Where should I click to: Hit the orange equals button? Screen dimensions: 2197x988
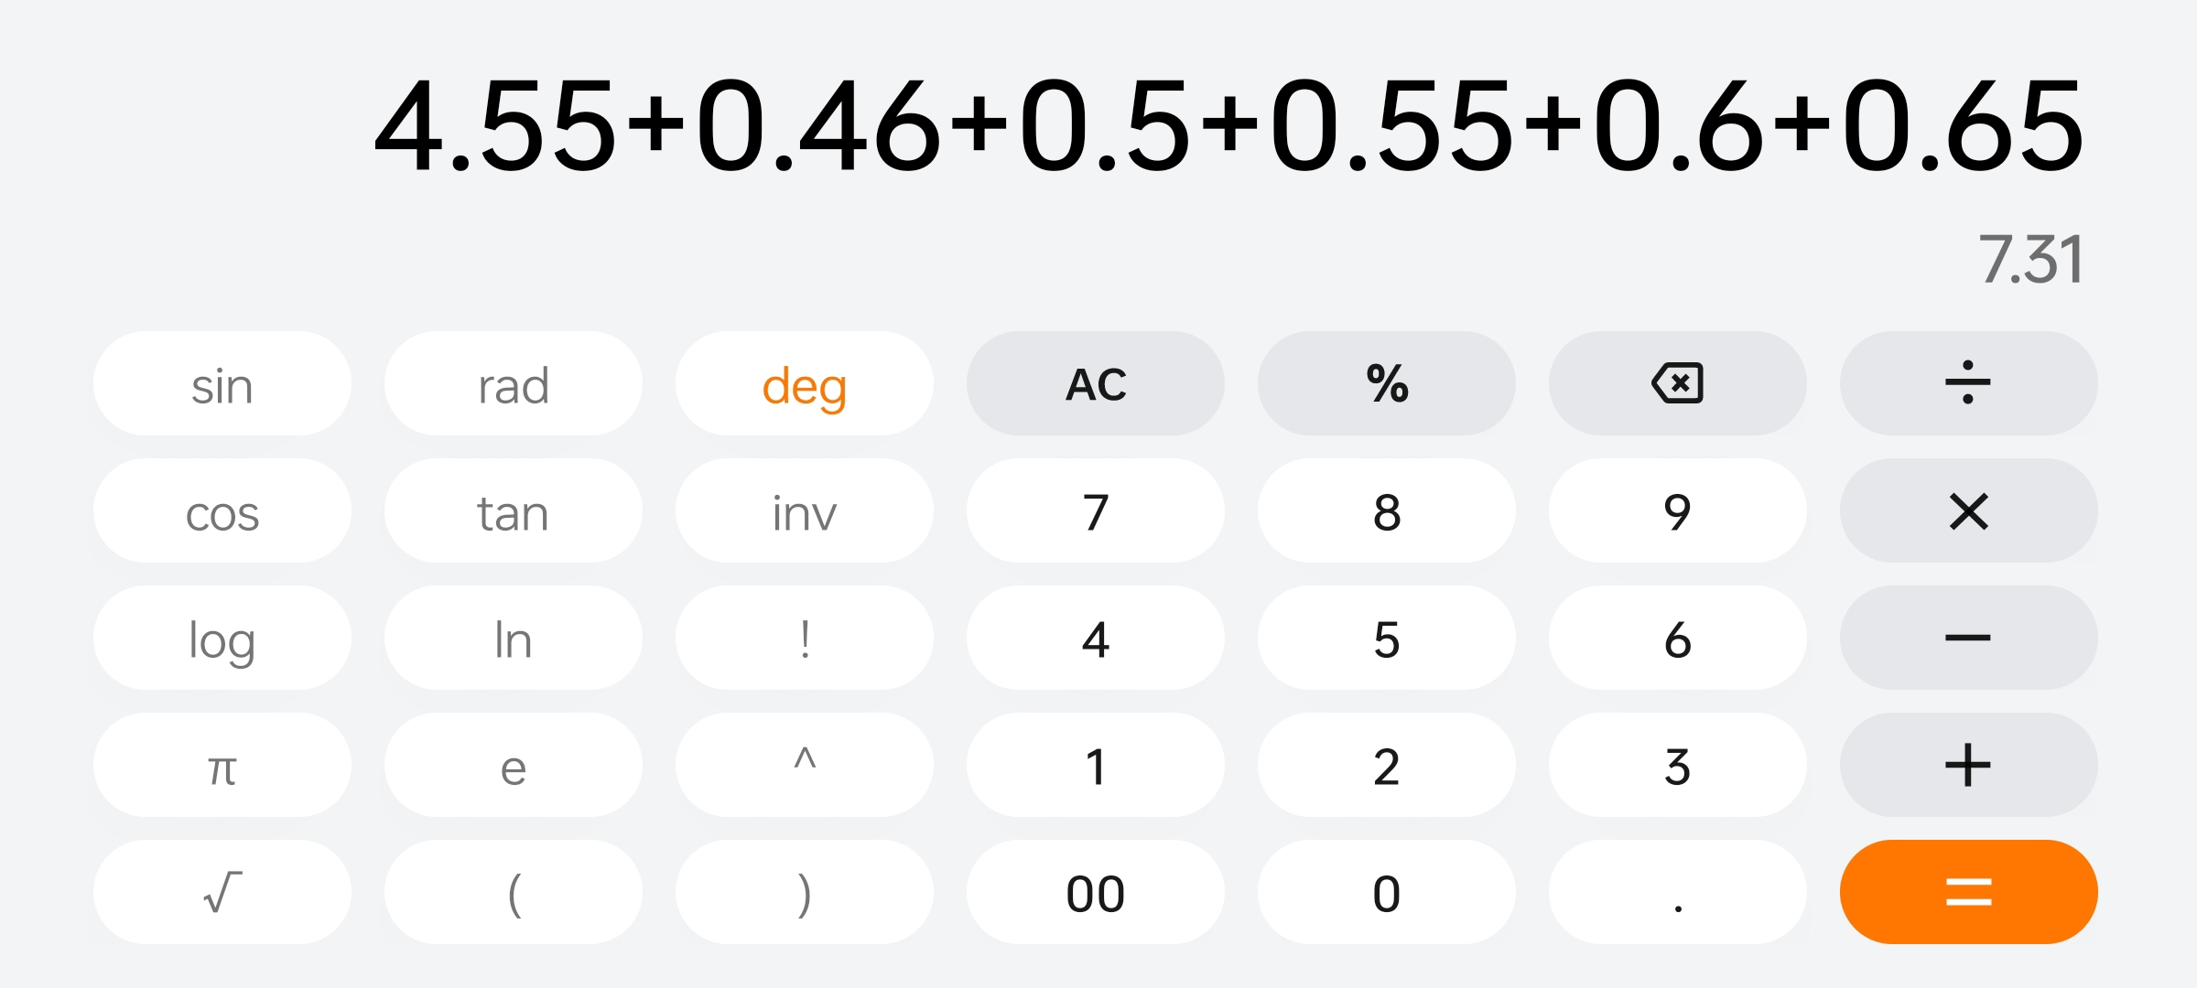(1968, 892)
